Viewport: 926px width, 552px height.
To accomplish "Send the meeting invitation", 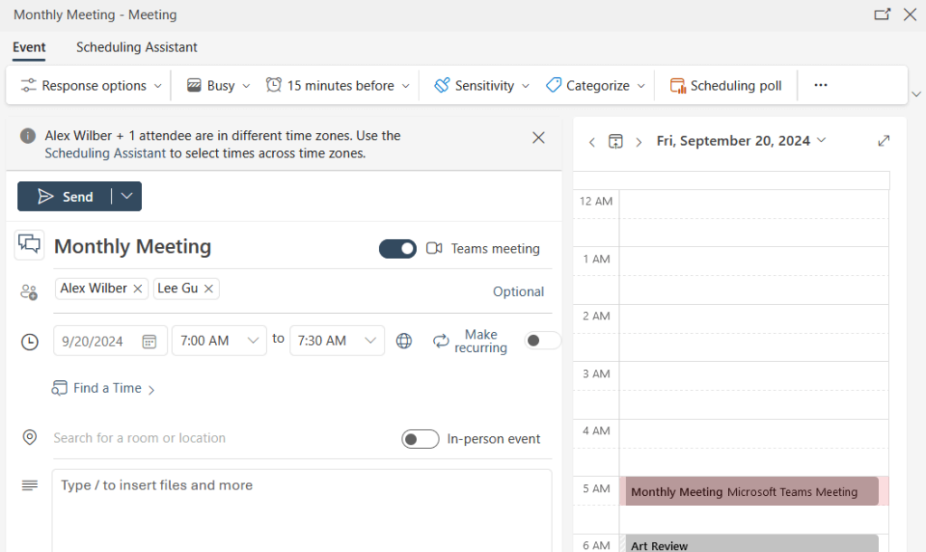I will (x=65, y=196).
